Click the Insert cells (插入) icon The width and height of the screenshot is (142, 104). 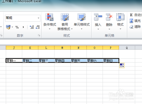98,17
